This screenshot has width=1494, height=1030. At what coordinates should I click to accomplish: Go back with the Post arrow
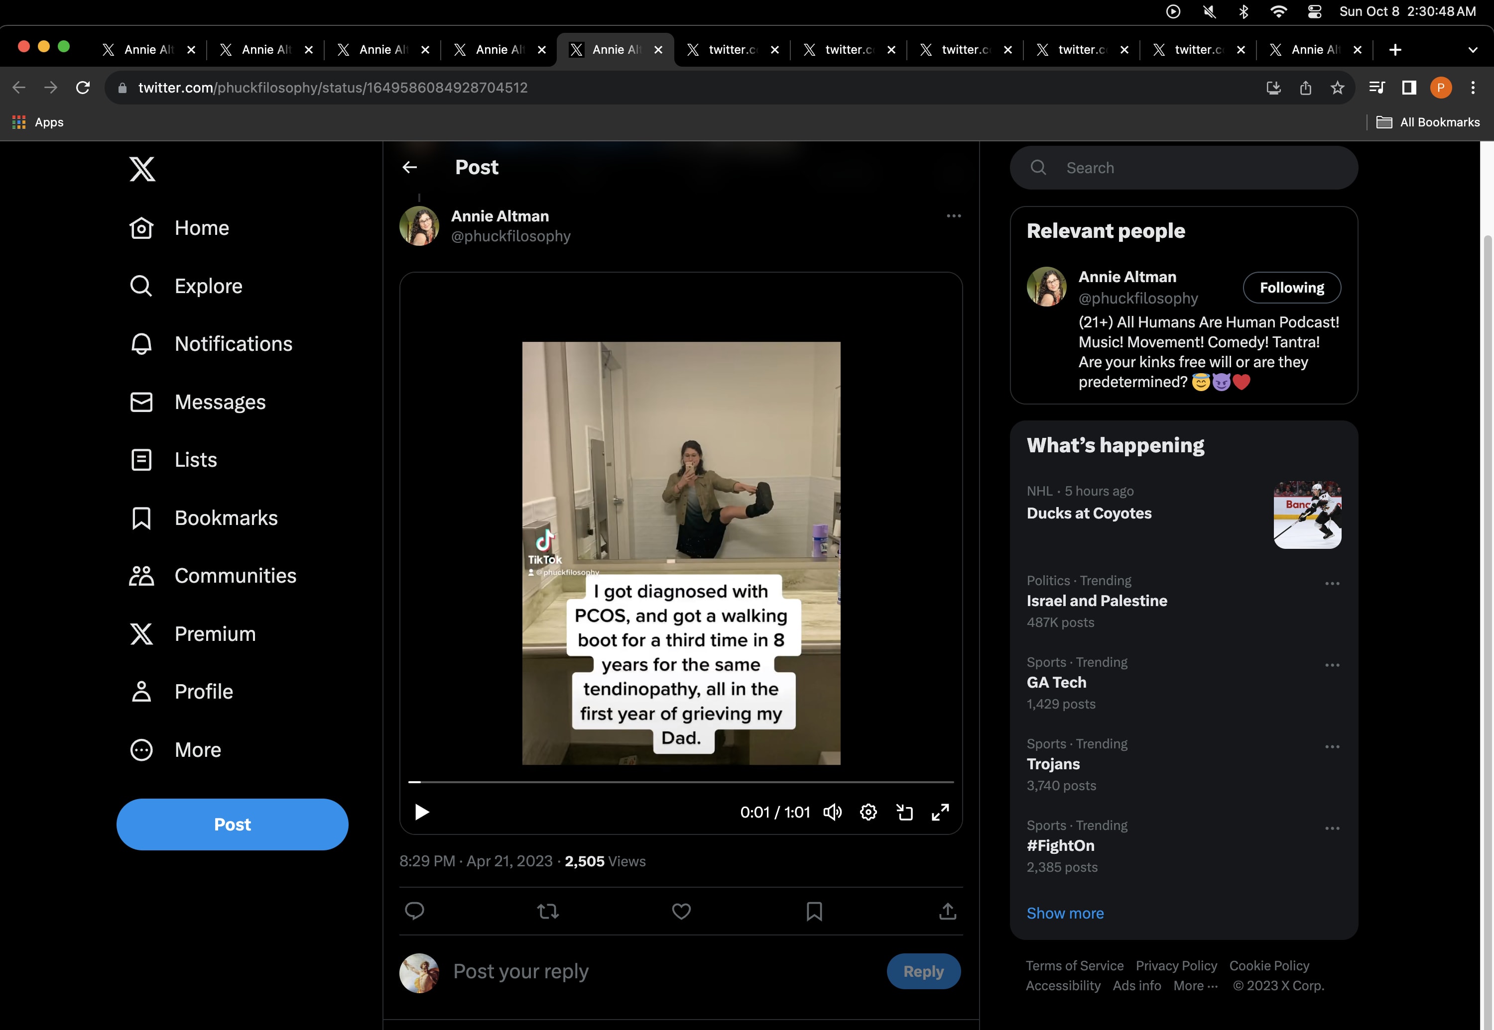[x=409, y=168]
